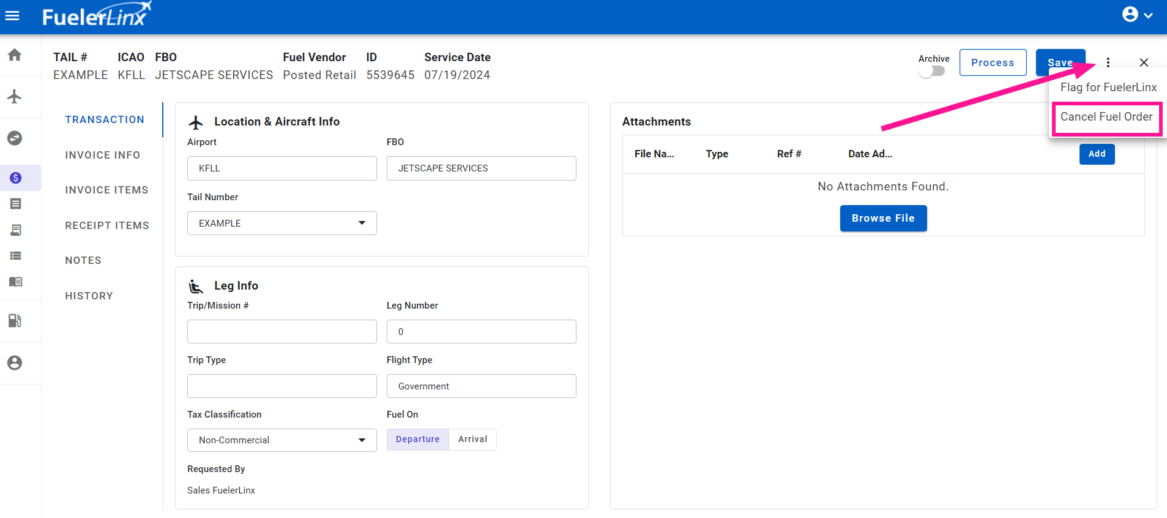Screen dimensions: 1167x518
Task: View the History tab
Action: click(89, 296)
